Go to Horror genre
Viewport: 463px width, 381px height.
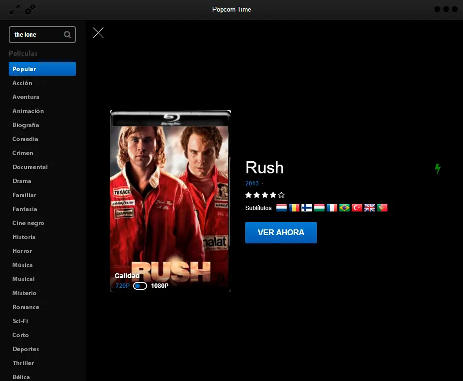(22, 251)
